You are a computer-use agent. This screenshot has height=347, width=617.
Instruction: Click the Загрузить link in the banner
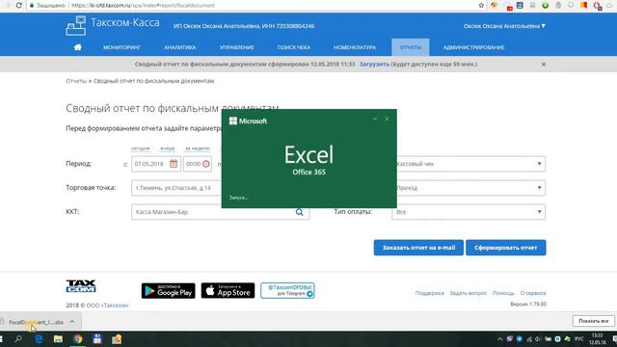click(x=374, y=65)
